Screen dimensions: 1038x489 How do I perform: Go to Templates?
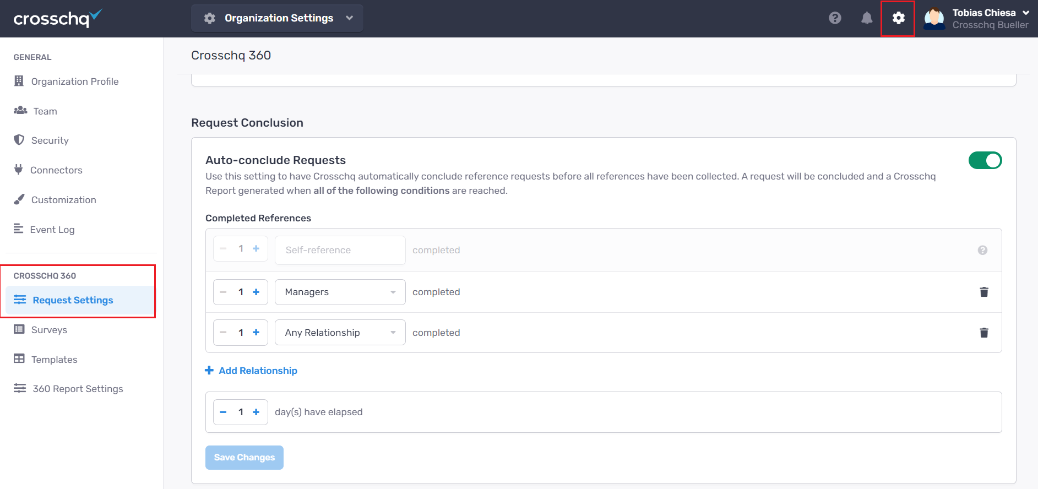coord(55,360)
